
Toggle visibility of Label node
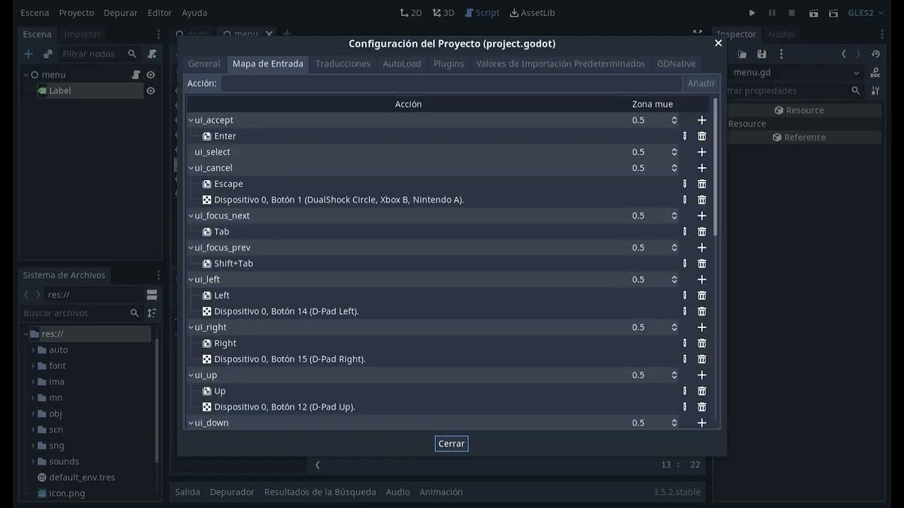tap(150, 90)
